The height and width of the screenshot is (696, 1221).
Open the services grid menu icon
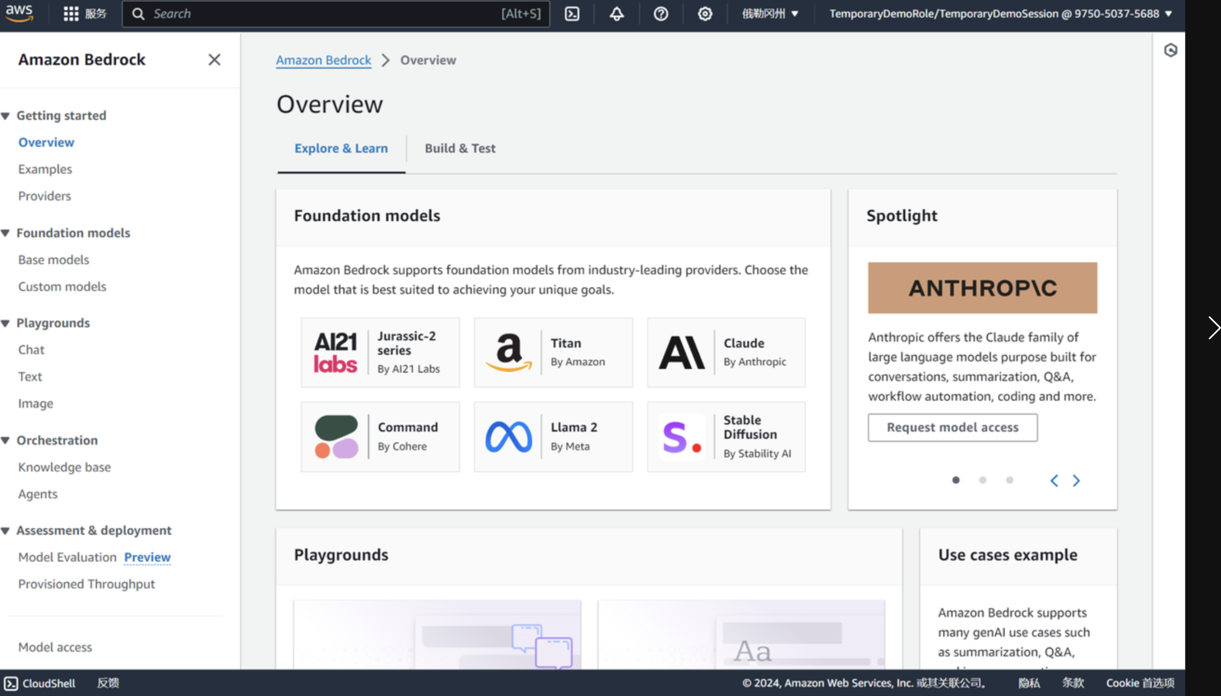(70, 13)
